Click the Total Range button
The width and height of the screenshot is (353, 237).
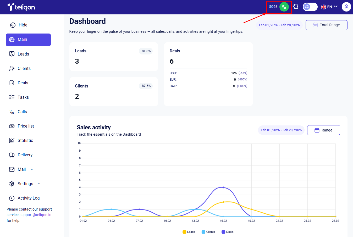click(327, 25)
